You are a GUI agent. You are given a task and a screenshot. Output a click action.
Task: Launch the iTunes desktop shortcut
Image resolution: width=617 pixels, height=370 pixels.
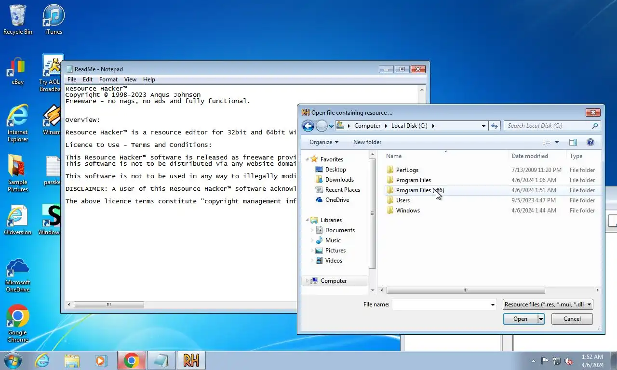tap(54, 20)
